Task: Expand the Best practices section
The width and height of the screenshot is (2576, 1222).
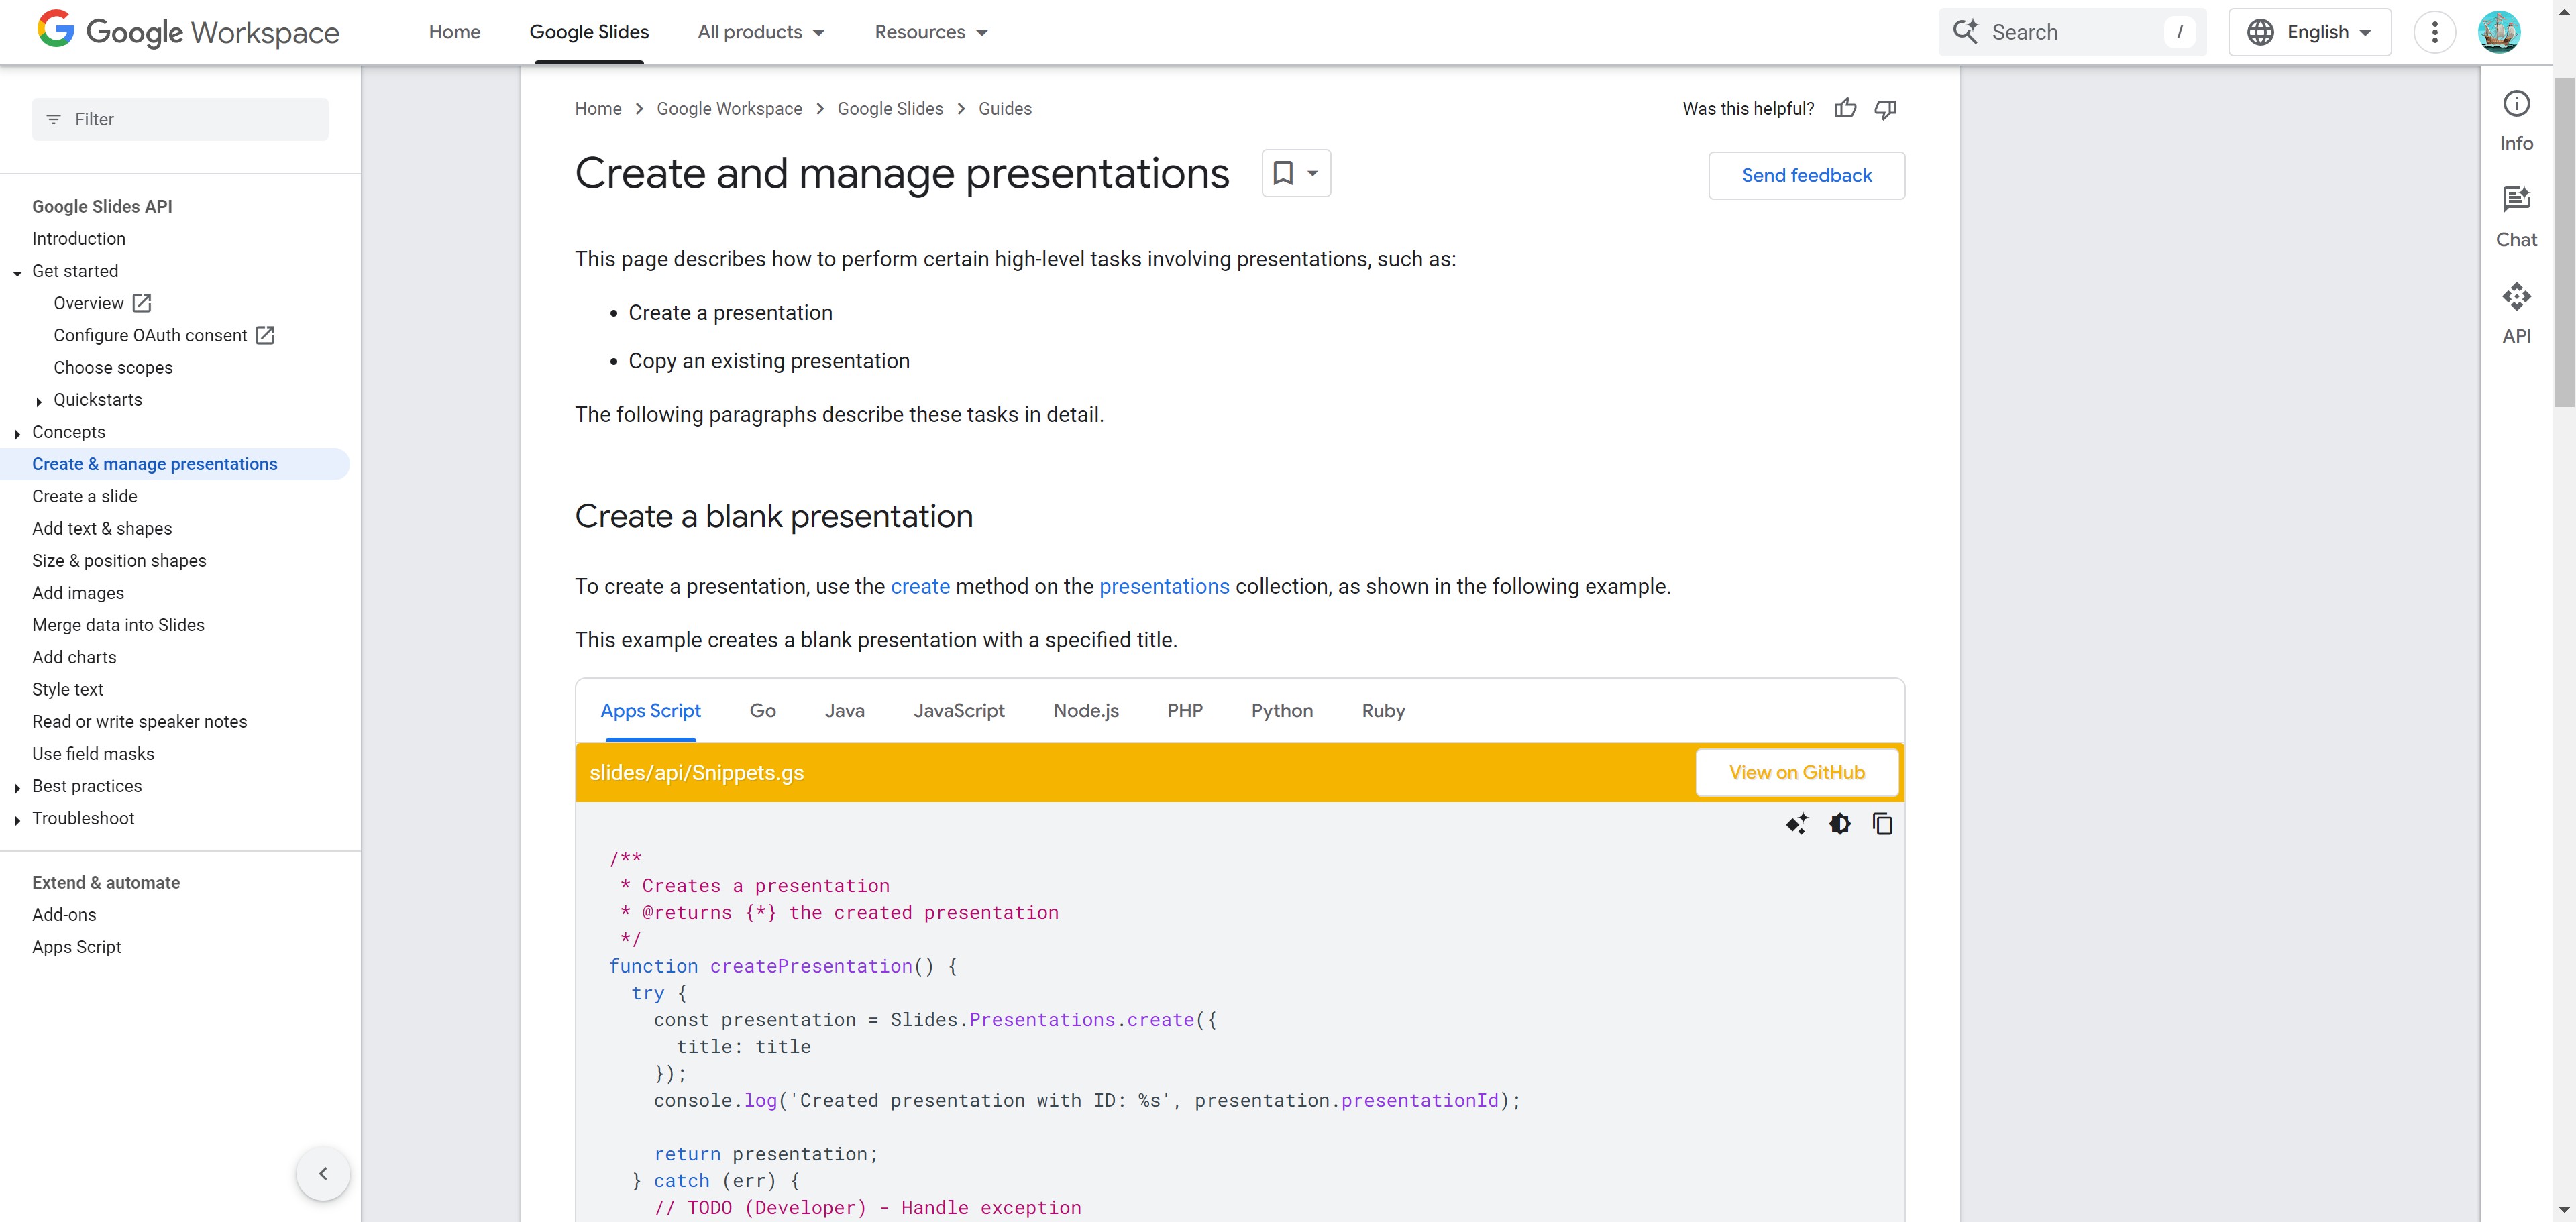Action: point(17,787)
